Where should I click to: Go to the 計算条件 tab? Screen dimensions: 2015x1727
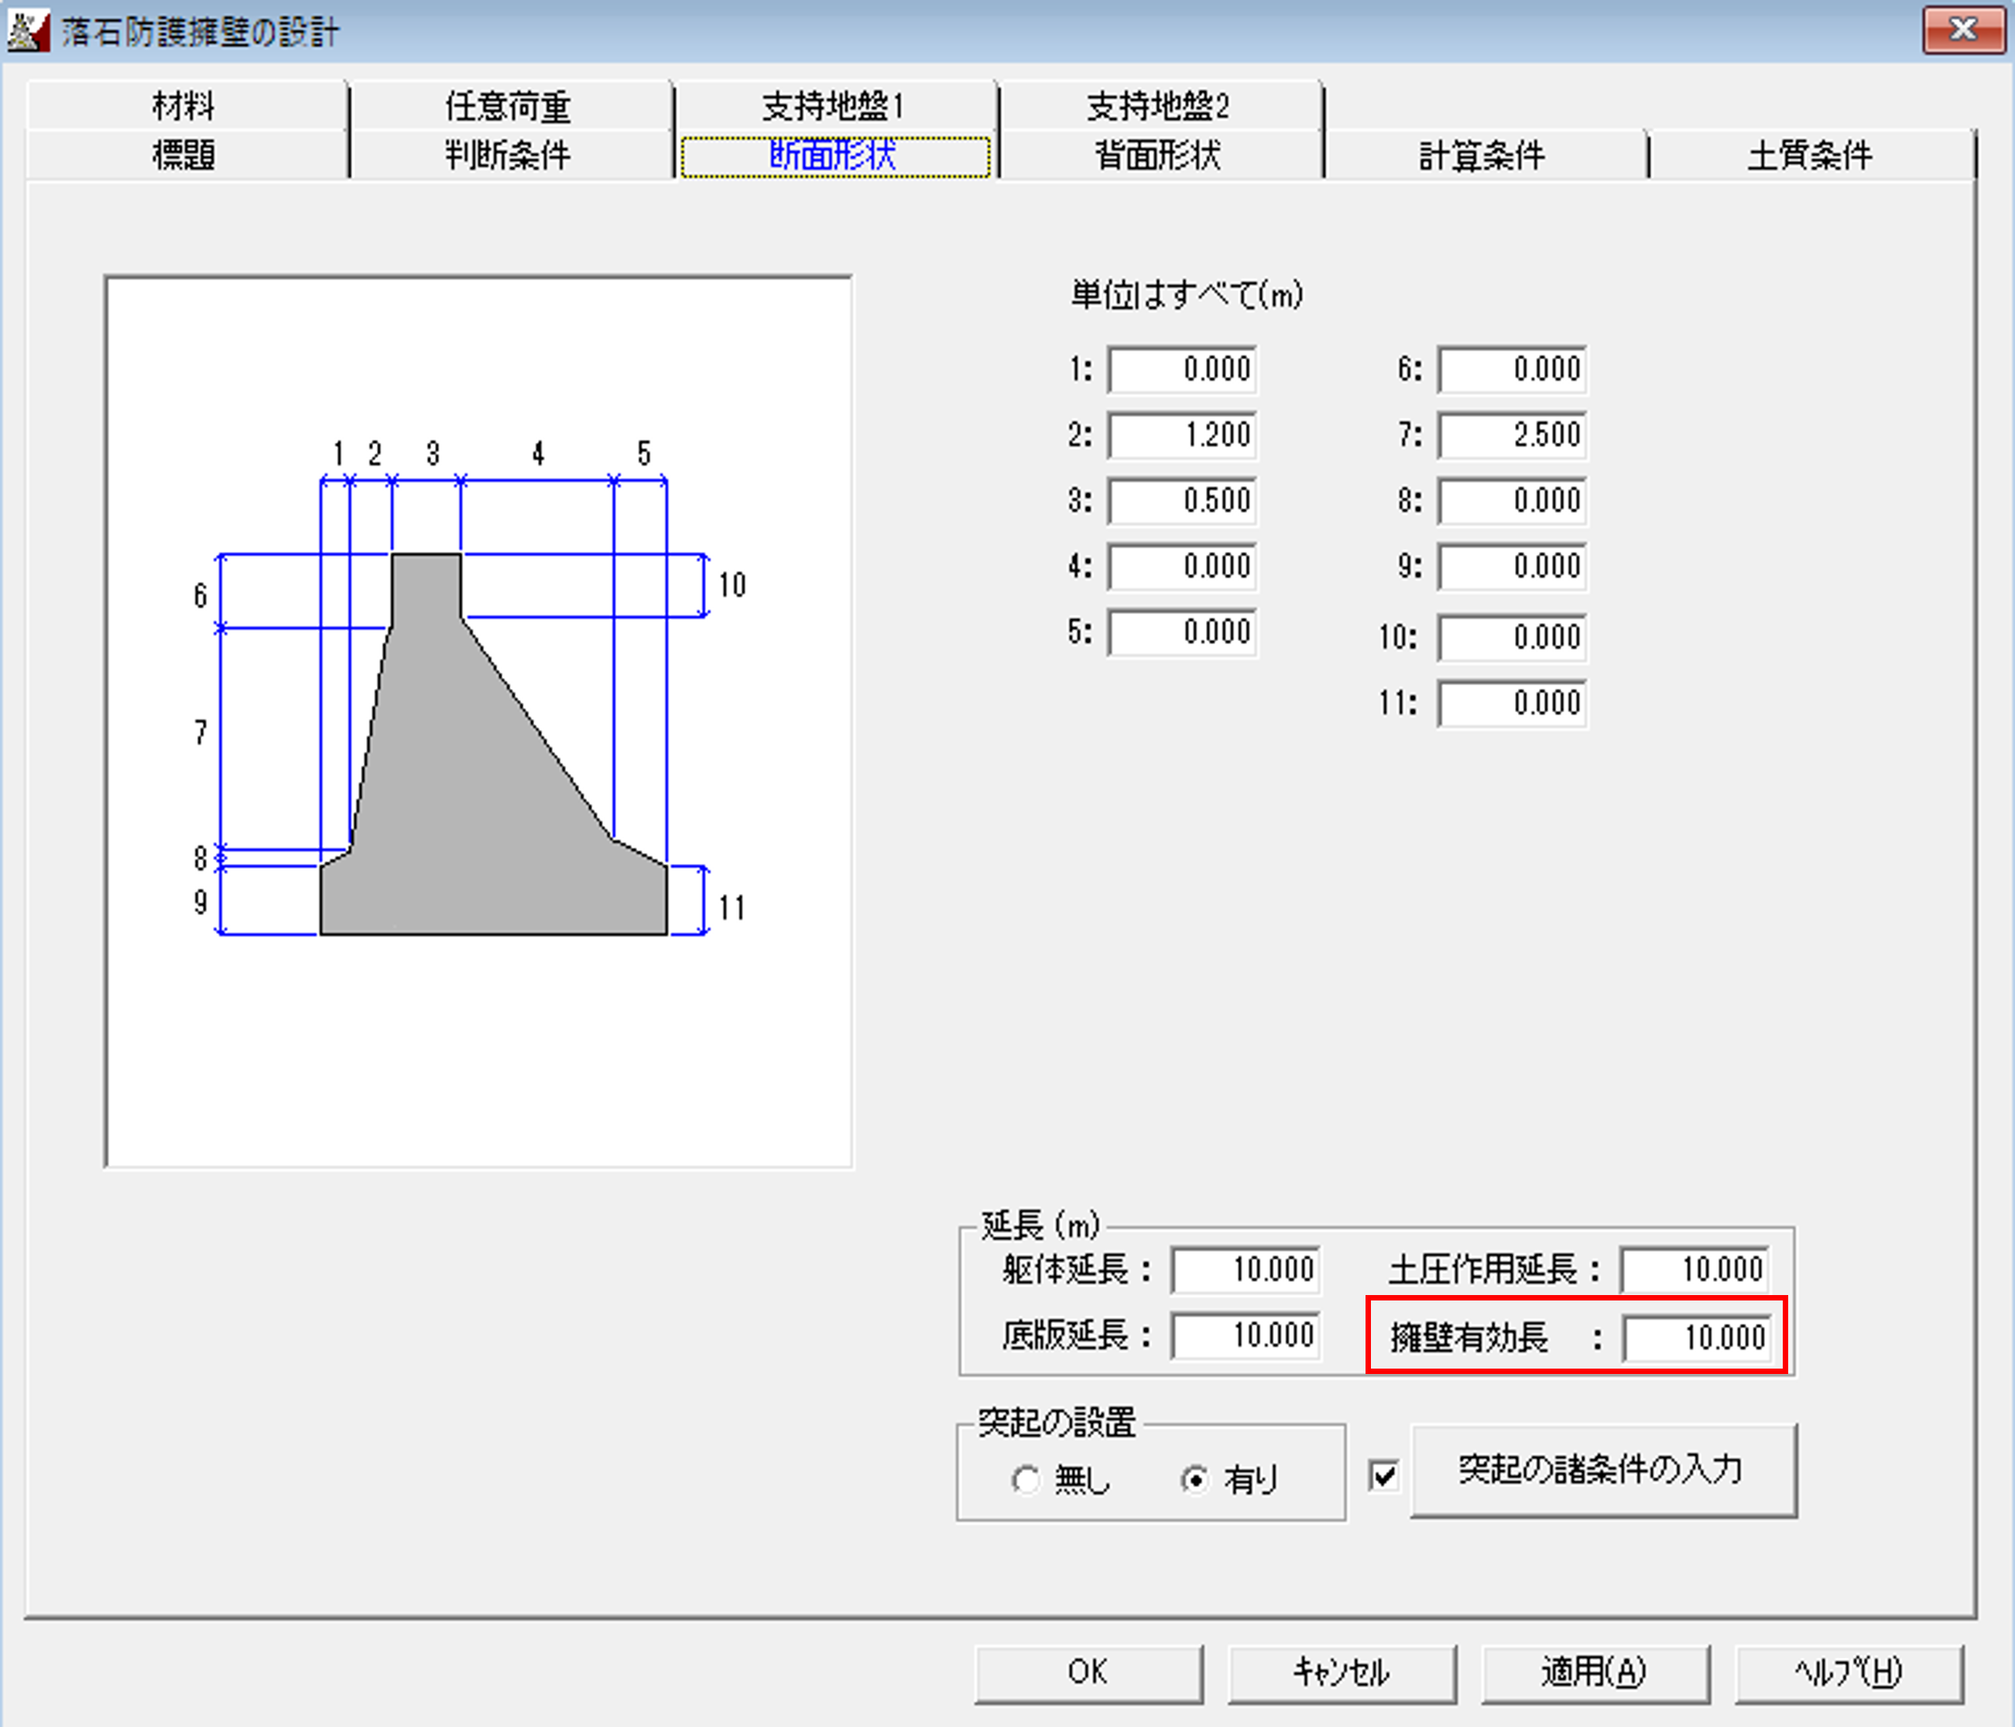tap(1482, 155)
